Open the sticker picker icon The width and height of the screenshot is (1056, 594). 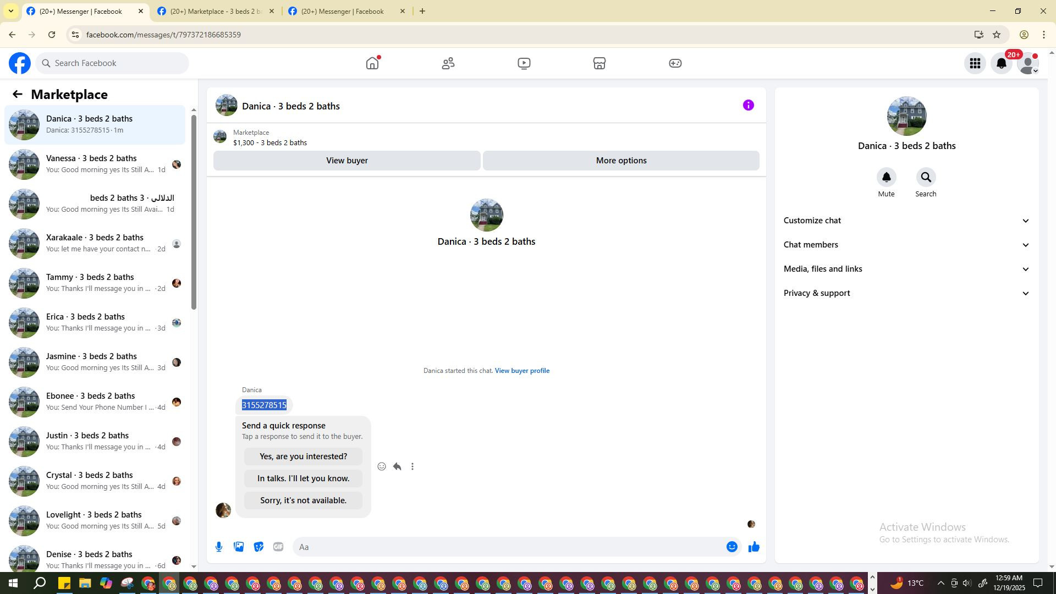tap(258, 547)
